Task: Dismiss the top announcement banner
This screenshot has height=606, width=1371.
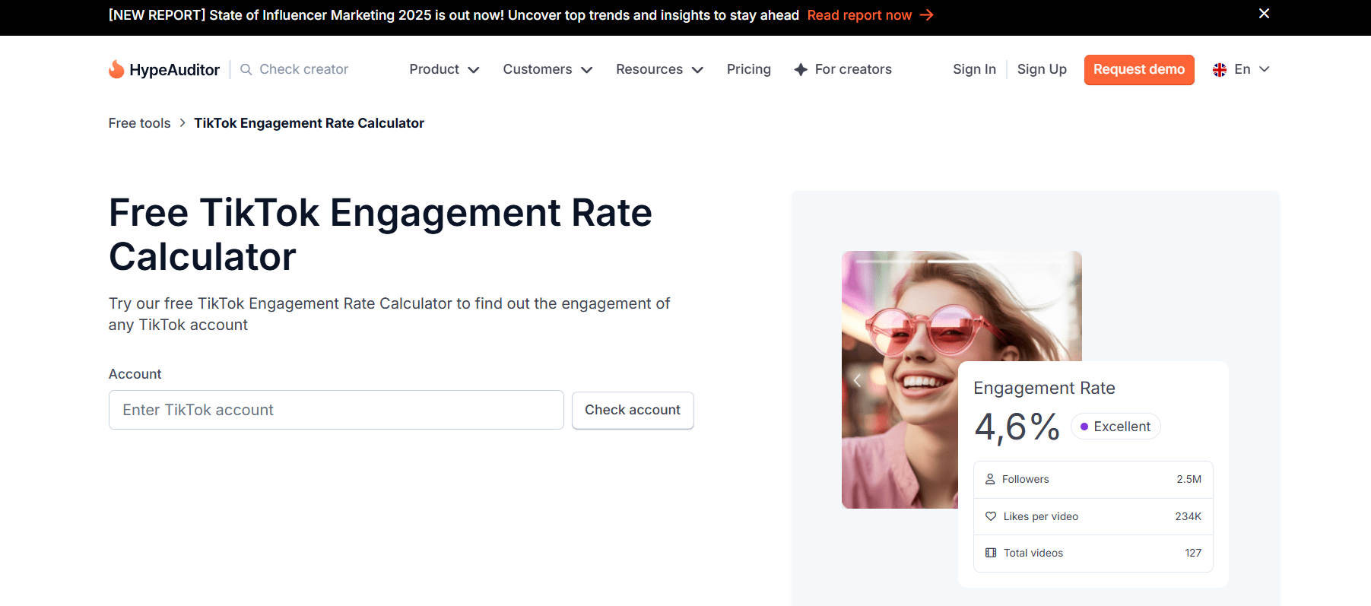Action: click(1264, 14)
